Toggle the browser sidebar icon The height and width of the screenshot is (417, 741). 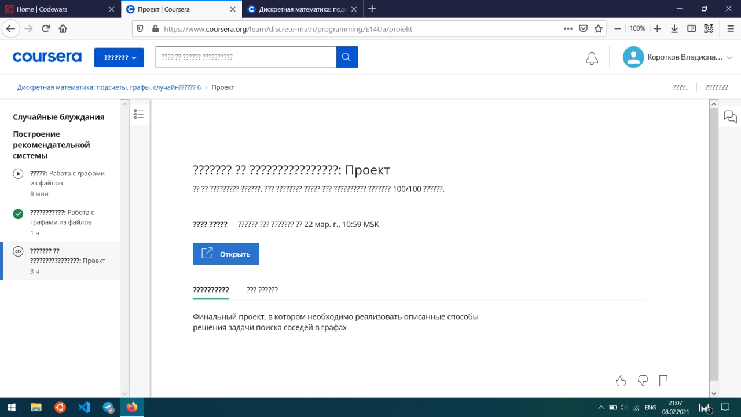(691, 28)
